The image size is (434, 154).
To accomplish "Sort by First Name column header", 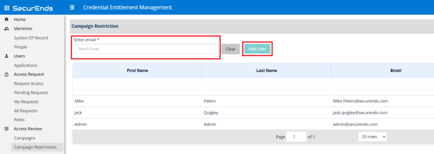I will click(x=137, y=71).
